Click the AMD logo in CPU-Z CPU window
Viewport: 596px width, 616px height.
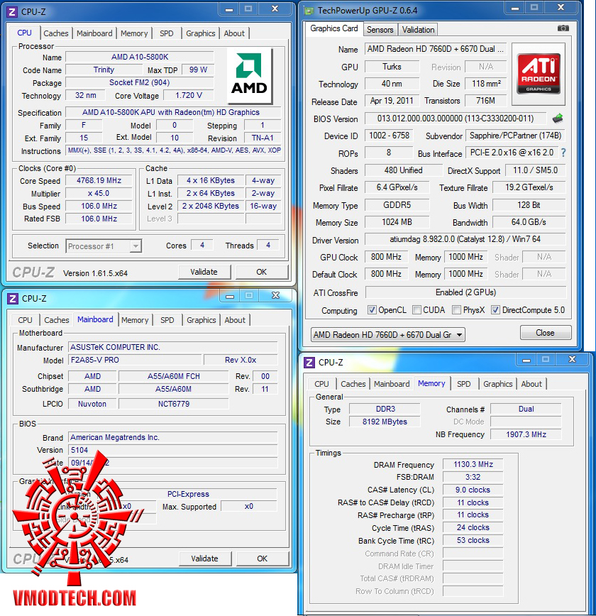250,75
